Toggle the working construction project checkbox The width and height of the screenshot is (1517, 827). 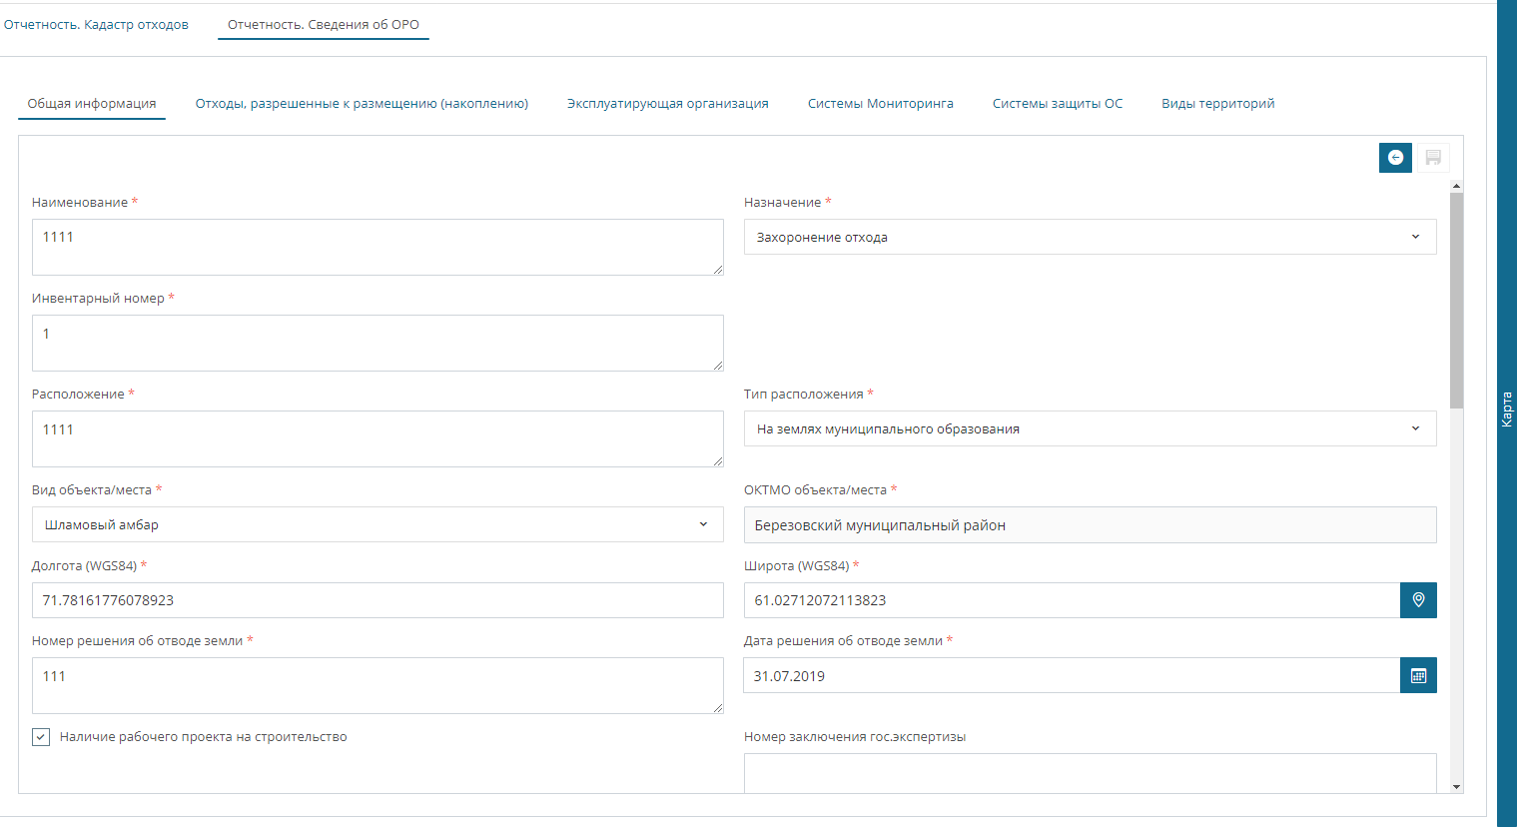coord(41,737)
